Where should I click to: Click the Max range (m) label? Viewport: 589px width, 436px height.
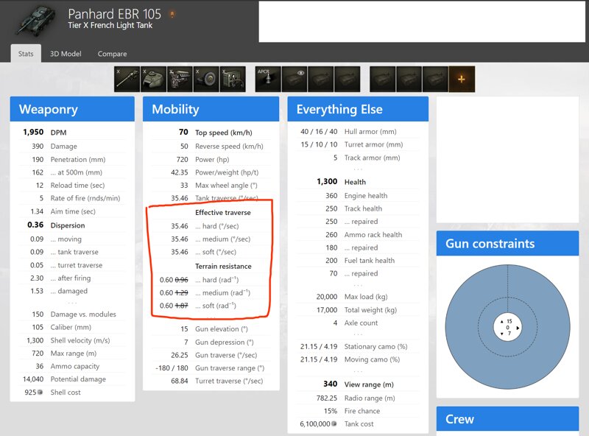pos(73,354)
